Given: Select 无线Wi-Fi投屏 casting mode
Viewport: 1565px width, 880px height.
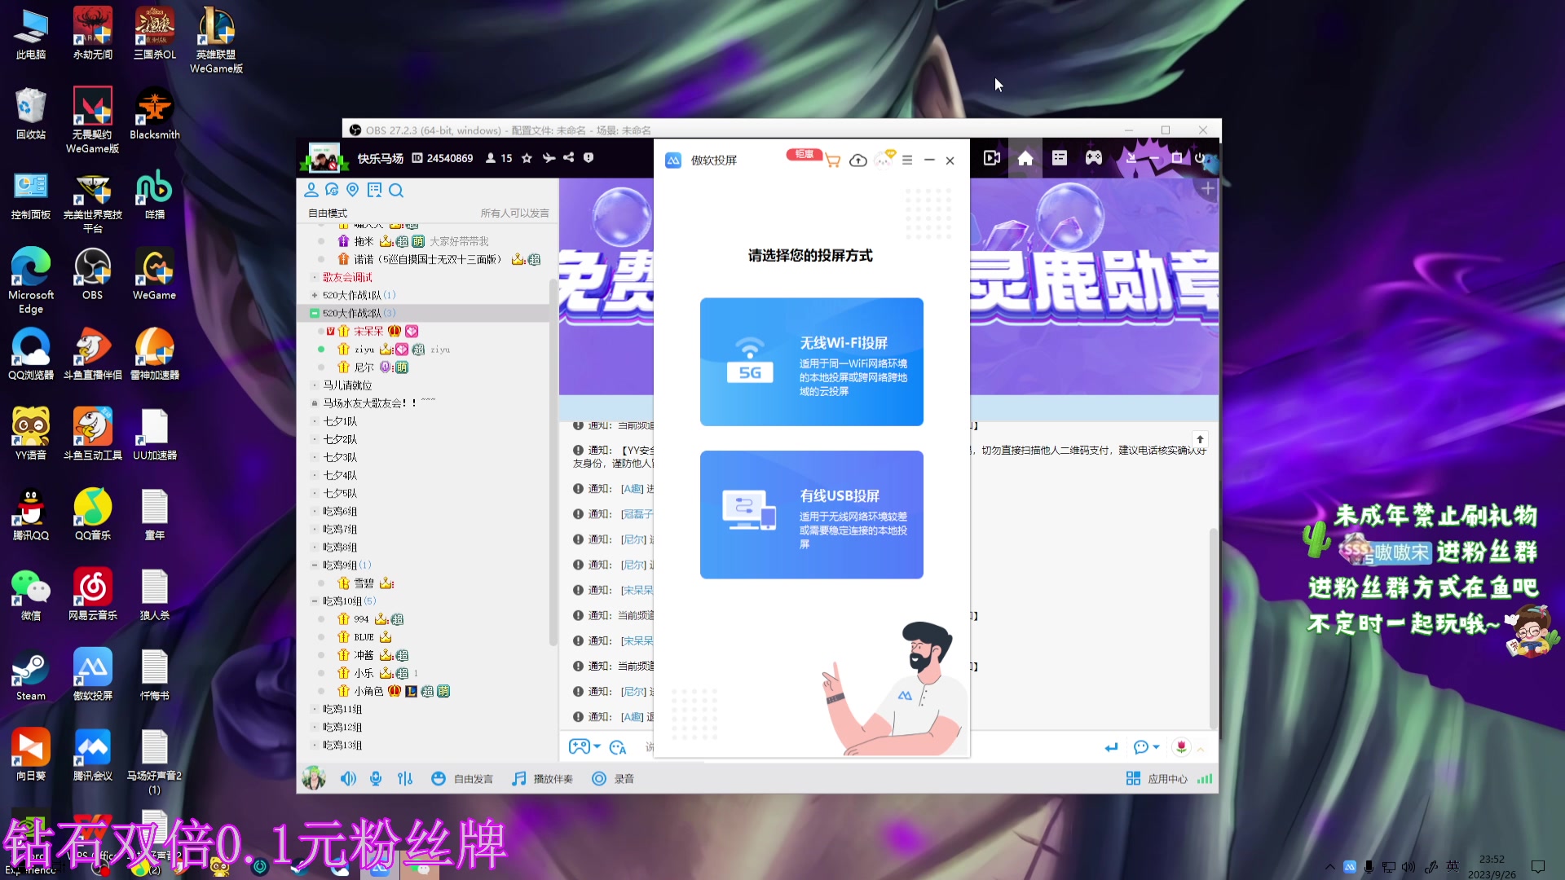Looking at the screenshot, I should (811, 362).
